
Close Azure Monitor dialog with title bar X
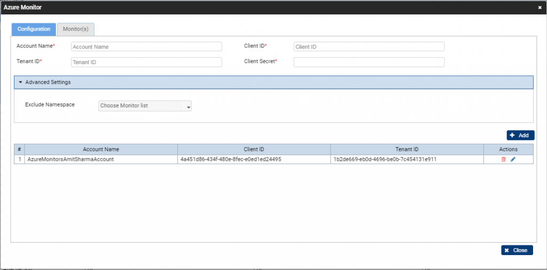pos(540,7)
